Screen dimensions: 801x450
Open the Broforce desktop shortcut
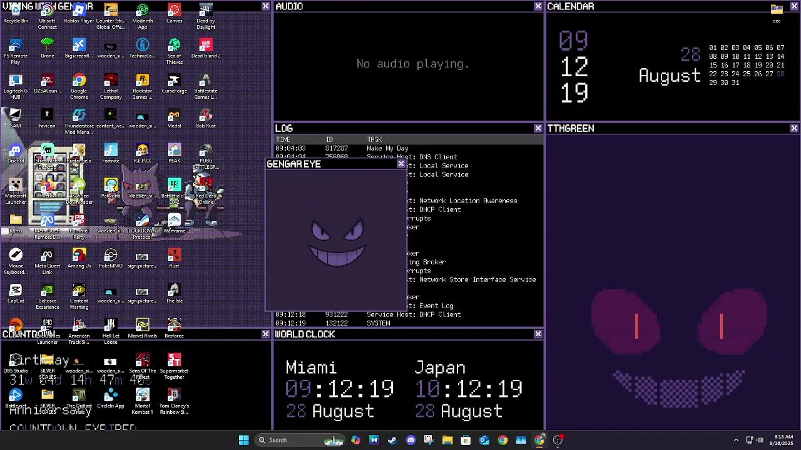(x=174, y=329)
